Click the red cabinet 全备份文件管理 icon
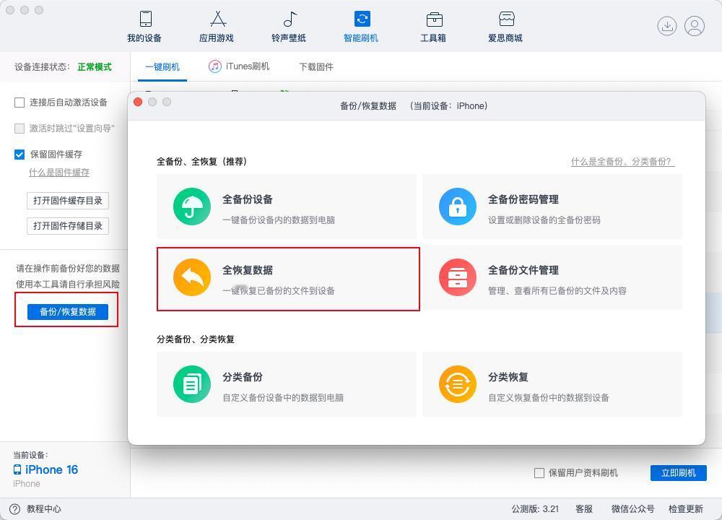The image size is (722, 520). click(x=458, y=277)
